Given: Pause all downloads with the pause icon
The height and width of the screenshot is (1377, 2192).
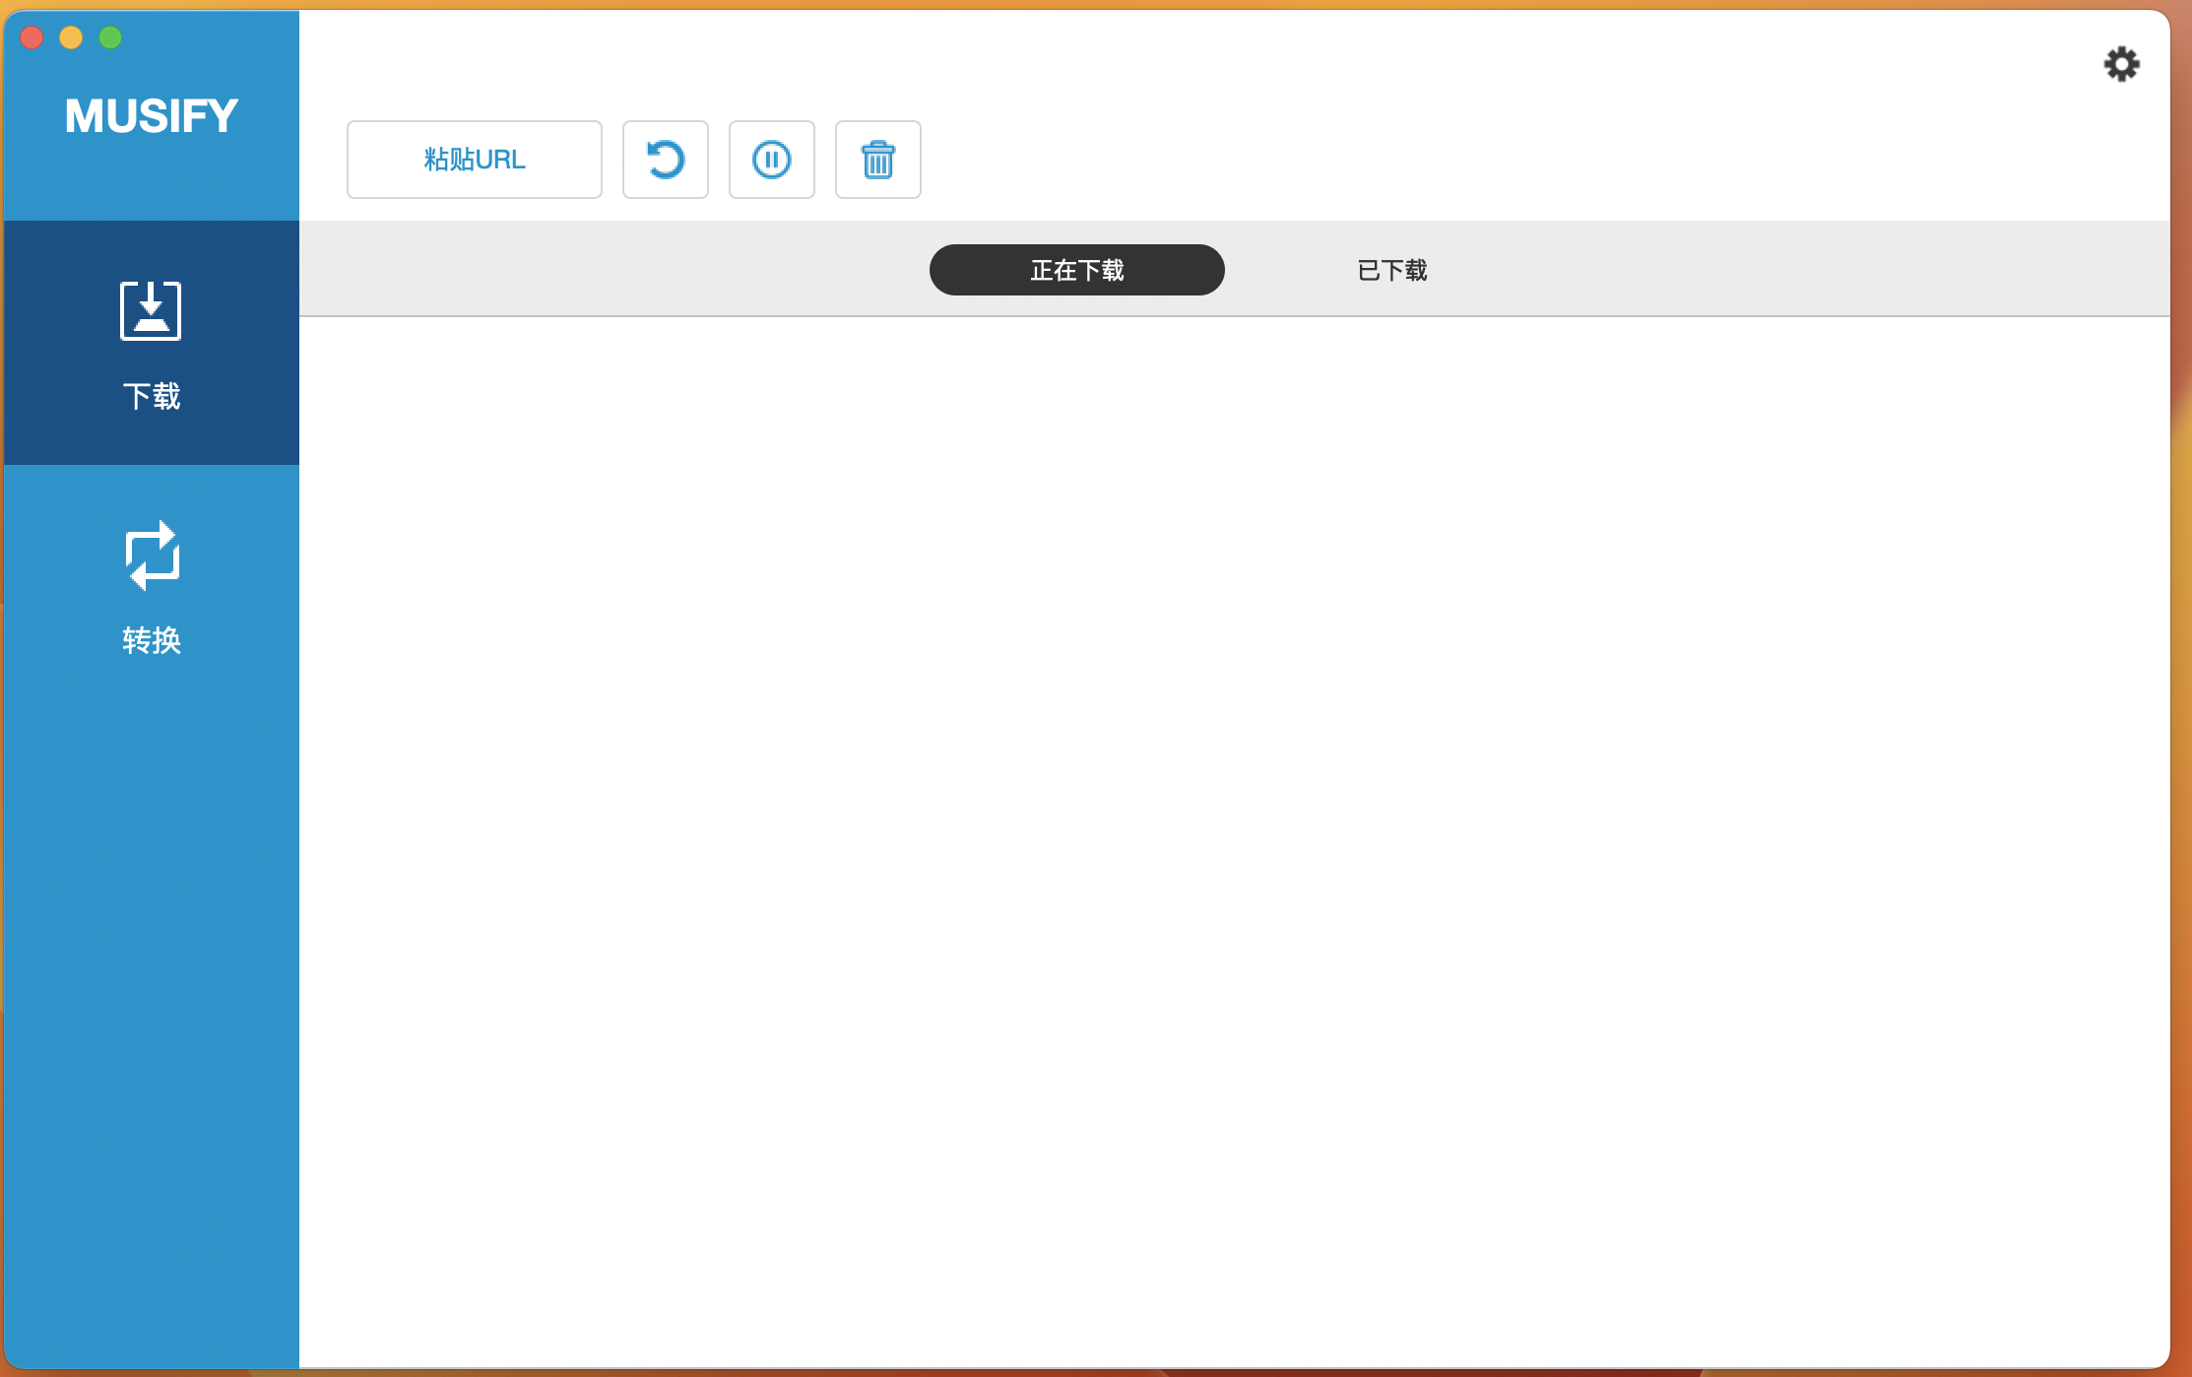Looking at the screenshot, I should (771, 160).
